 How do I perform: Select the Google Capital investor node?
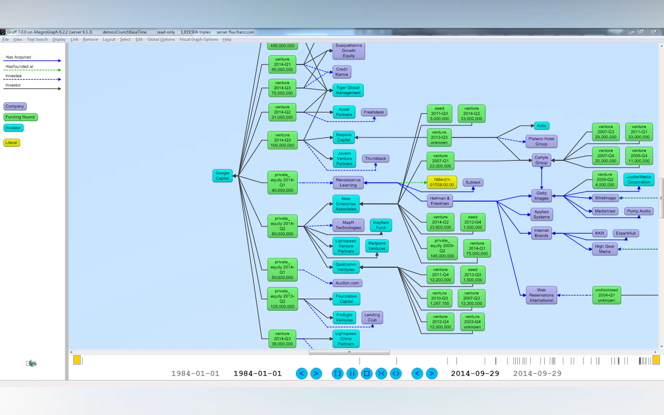(222, 176)
